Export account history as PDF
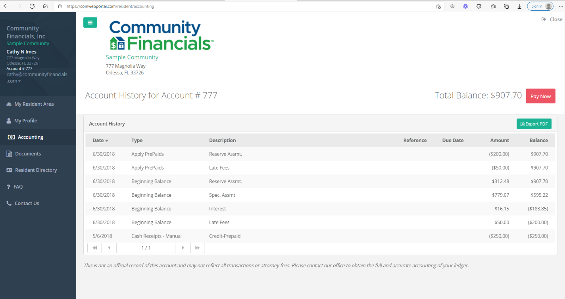 click(534, 124)
